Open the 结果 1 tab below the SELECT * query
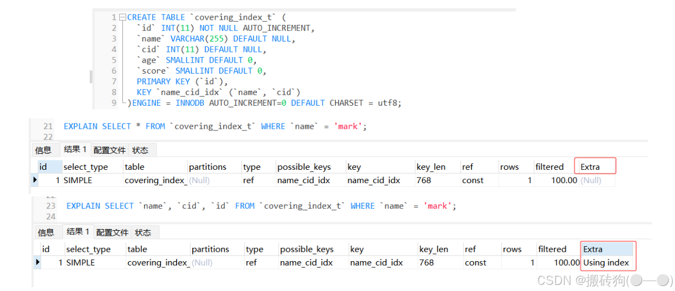Image resolution: width=675 pixels, height=291 pixels. [x=75, y=149]
